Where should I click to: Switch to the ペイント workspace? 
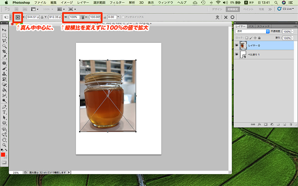click(x=248, y=9)
